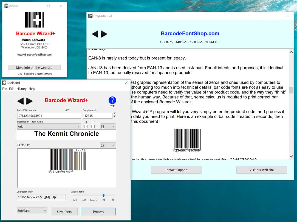Increase the Supplement value with up arrow
Image resolution: width=297 pixels, height=222 pixels.
pos(114,114)
